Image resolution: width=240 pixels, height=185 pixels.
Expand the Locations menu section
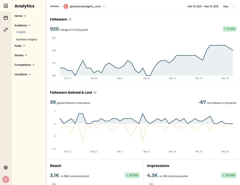pos(22,74)
